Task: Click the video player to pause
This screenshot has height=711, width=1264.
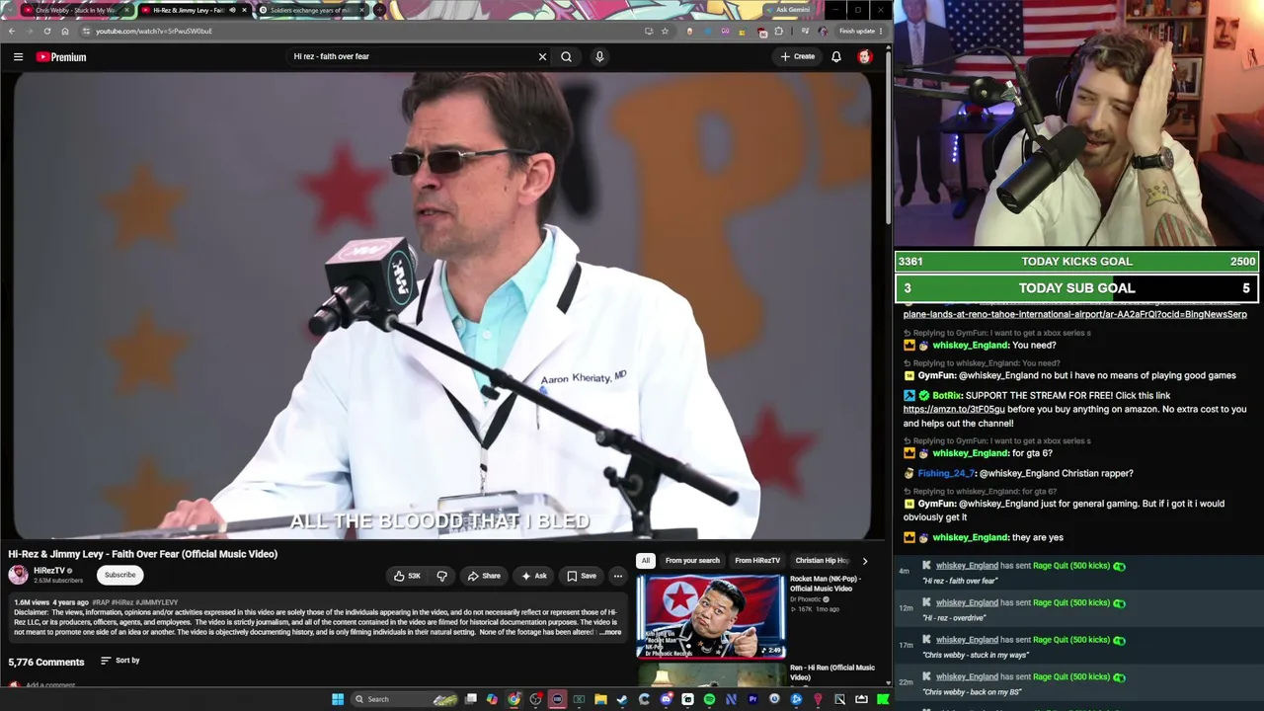Action: point(442,306)
